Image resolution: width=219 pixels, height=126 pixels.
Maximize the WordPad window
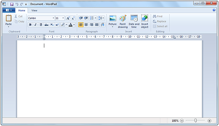203,3
